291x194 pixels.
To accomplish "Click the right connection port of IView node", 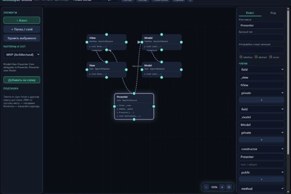I will click(126, 42).
